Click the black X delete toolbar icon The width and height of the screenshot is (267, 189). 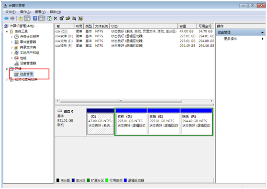coord(56,18)
